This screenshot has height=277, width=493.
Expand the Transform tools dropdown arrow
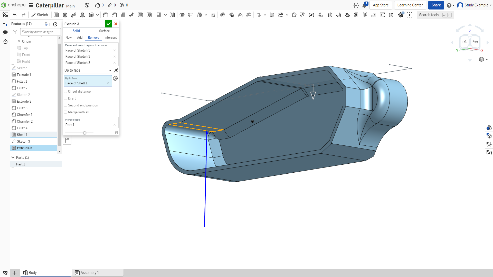pos(206,15)
